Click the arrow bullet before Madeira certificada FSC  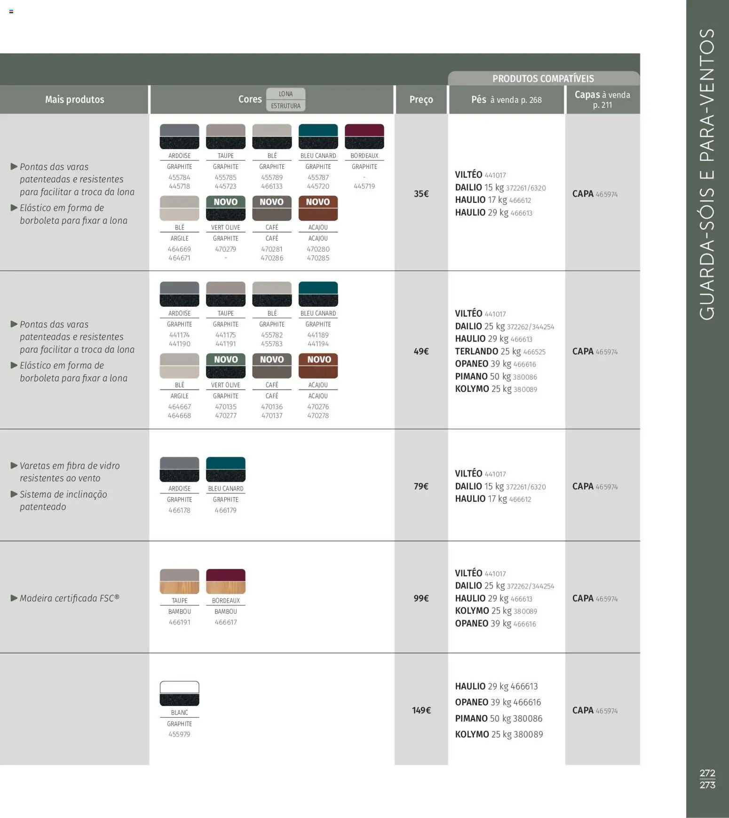point(14,598)
